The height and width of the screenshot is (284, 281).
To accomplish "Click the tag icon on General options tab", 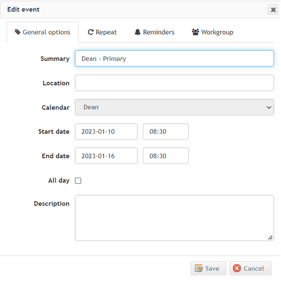I will coord(18,32).
